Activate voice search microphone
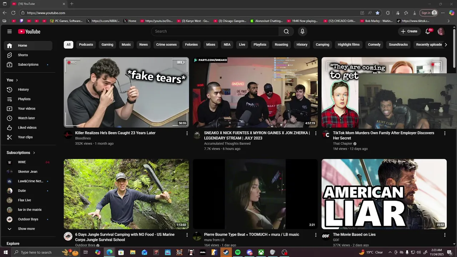 pyautogui.click(x=302, y=31)
